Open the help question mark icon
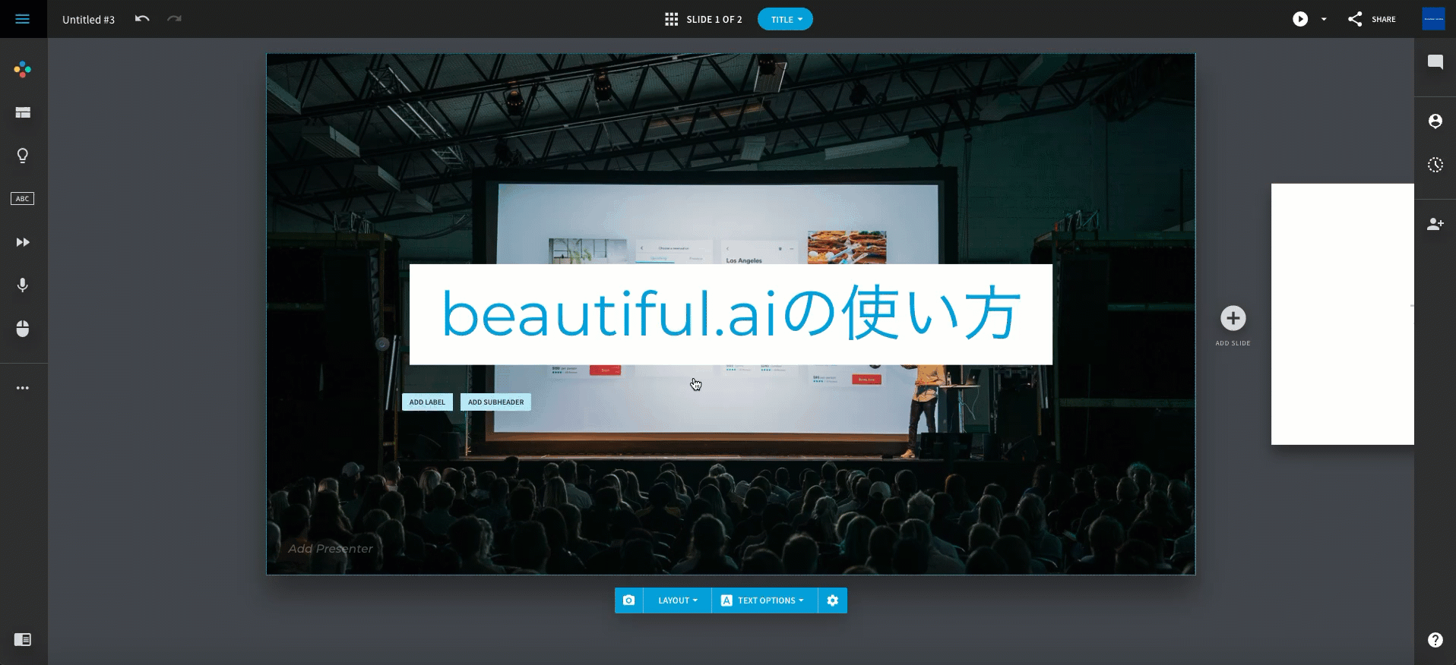 [x=1435, y=640]
